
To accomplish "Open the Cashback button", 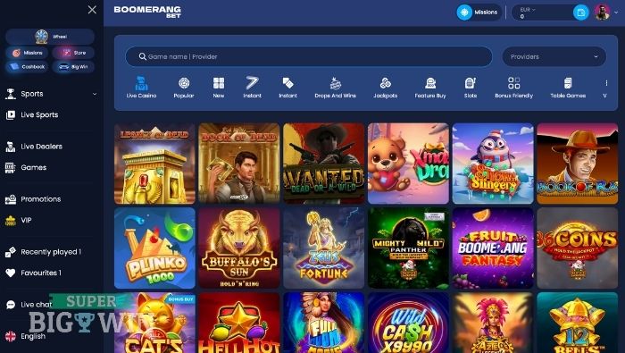I will 27,67.
